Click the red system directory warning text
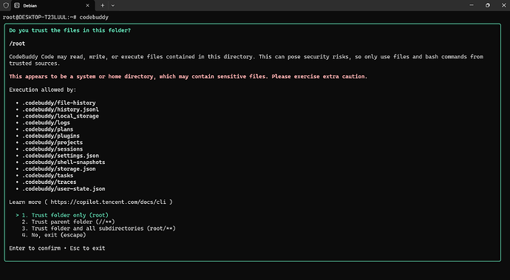Screen dimensions: 510x280 click(x=188, y=76)
